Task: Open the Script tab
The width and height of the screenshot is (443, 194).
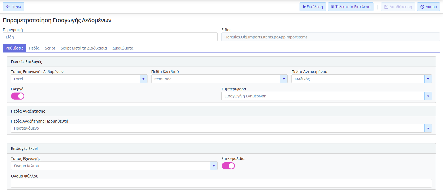Action: point(50,48)
